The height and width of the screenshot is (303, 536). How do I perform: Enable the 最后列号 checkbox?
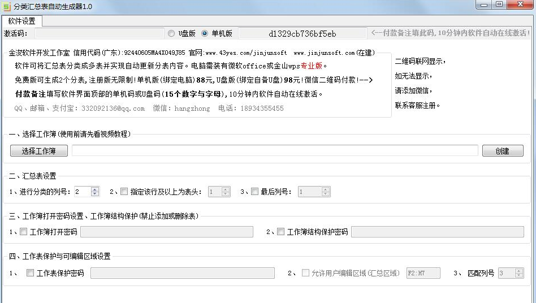(x=254, y=192)
